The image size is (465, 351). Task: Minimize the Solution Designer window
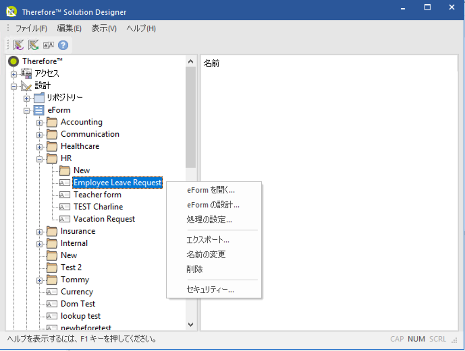point(403,8)
